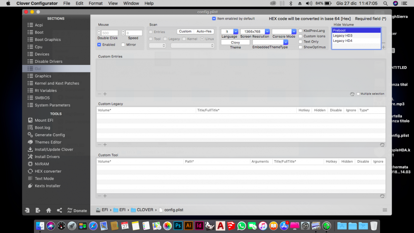414x233 pixels.
Task: Open the File menu
Action: [67, 3]
